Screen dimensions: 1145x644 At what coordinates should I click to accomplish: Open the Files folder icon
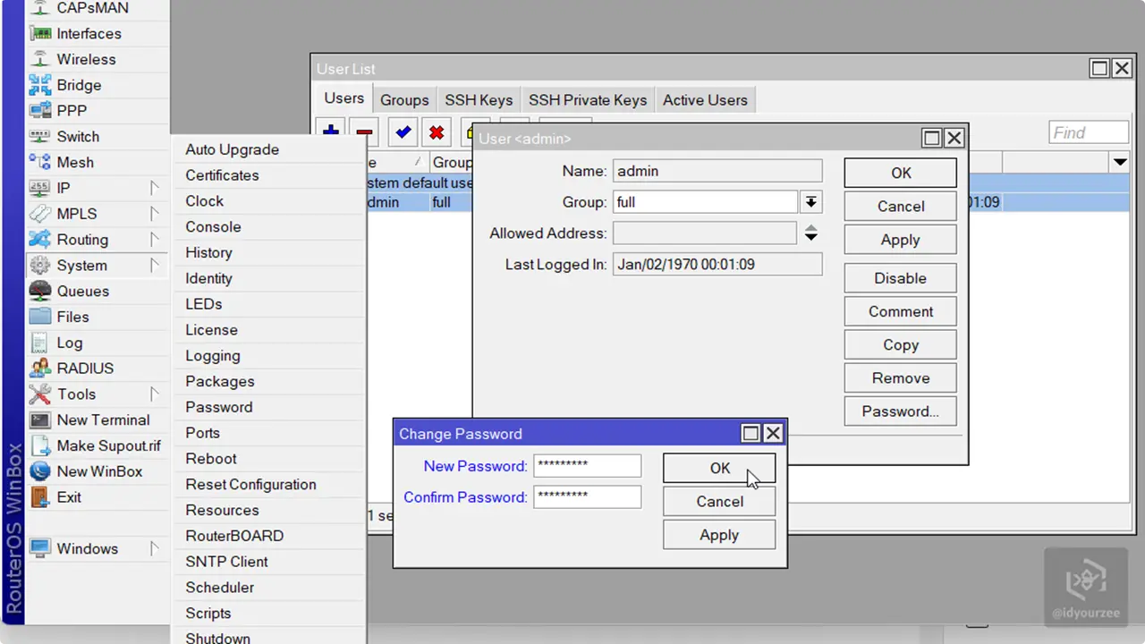[x=40, y=317]
